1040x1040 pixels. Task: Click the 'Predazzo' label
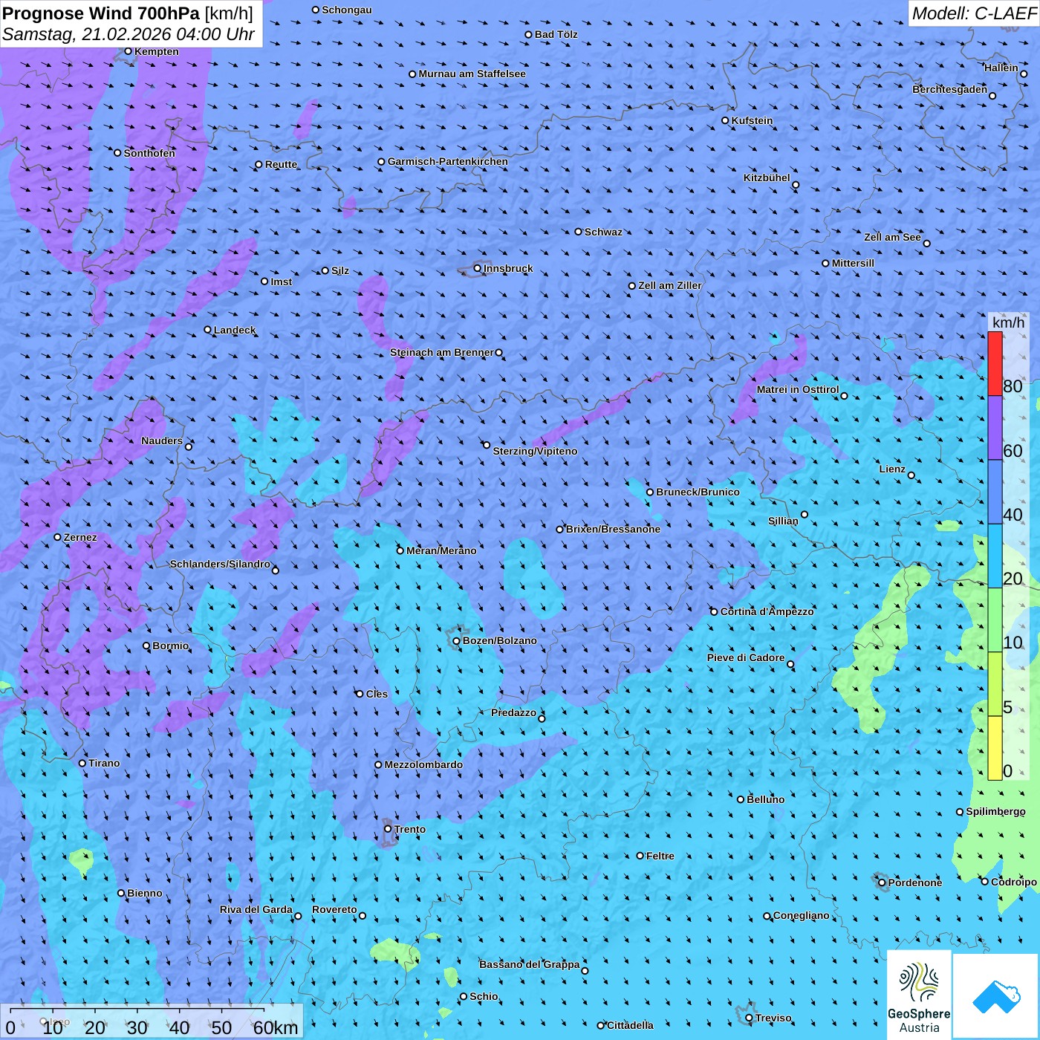pos(514,712)
